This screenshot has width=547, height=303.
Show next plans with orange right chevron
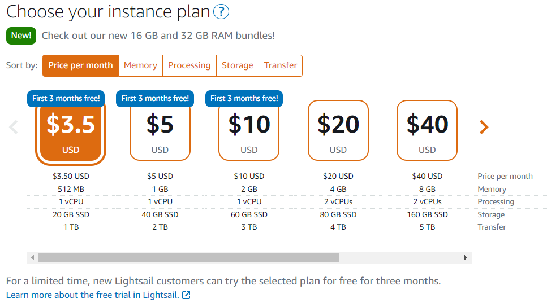pyautogui.click(x=484, y=127)
